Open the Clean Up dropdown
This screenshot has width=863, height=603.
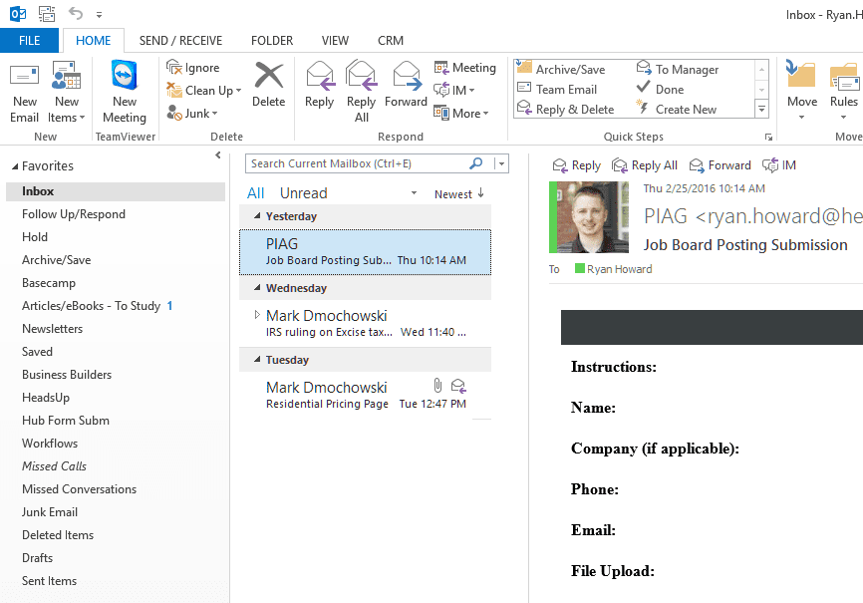pyautogui.click(x=204, y=91)
